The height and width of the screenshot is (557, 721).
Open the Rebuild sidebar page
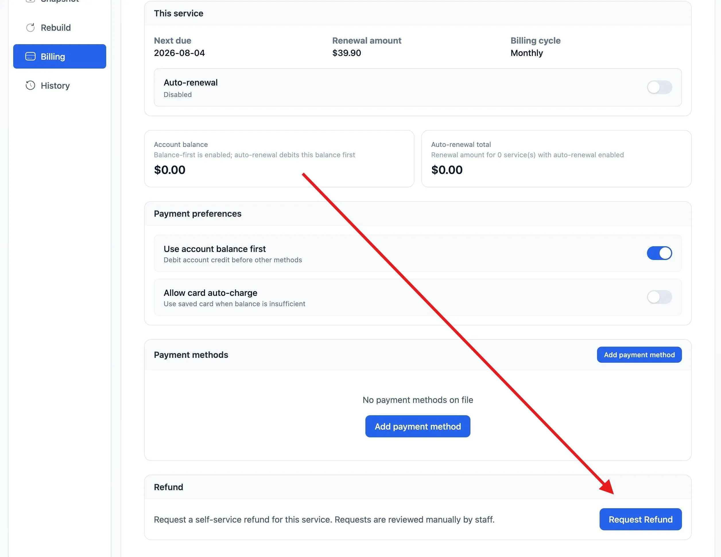click(x=59, y=28)
